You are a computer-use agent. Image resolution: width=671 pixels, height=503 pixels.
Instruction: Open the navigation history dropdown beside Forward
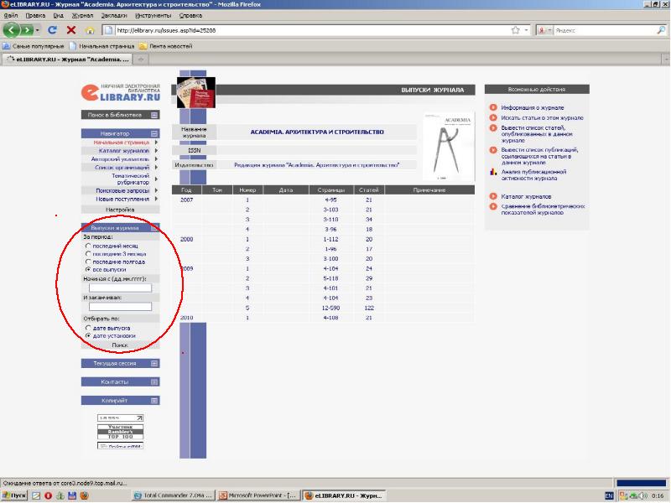[38, 30]
